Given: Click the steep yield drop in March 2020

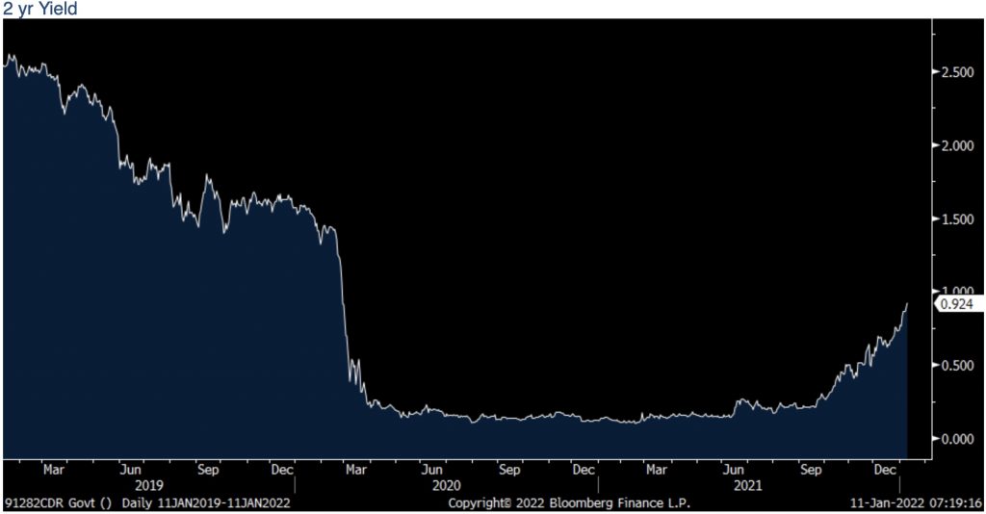Looking at the screenshot, I should (x=345, y=308).
